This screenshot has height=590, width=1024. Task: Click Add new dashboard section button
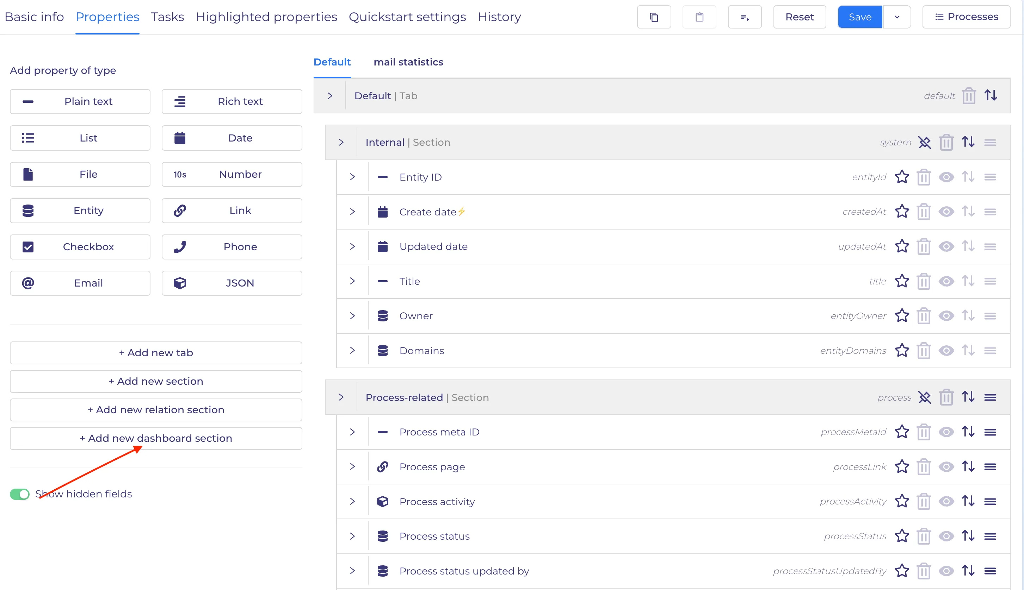coord(156,438)
